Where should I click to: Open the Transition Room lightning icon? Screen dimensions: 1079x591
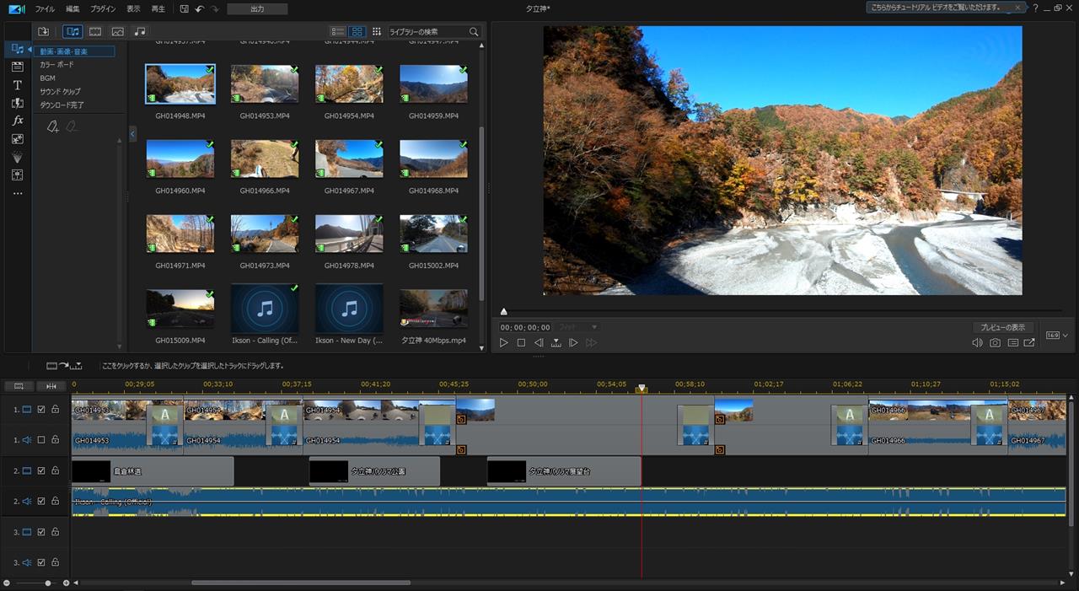(x=18, y=103)
